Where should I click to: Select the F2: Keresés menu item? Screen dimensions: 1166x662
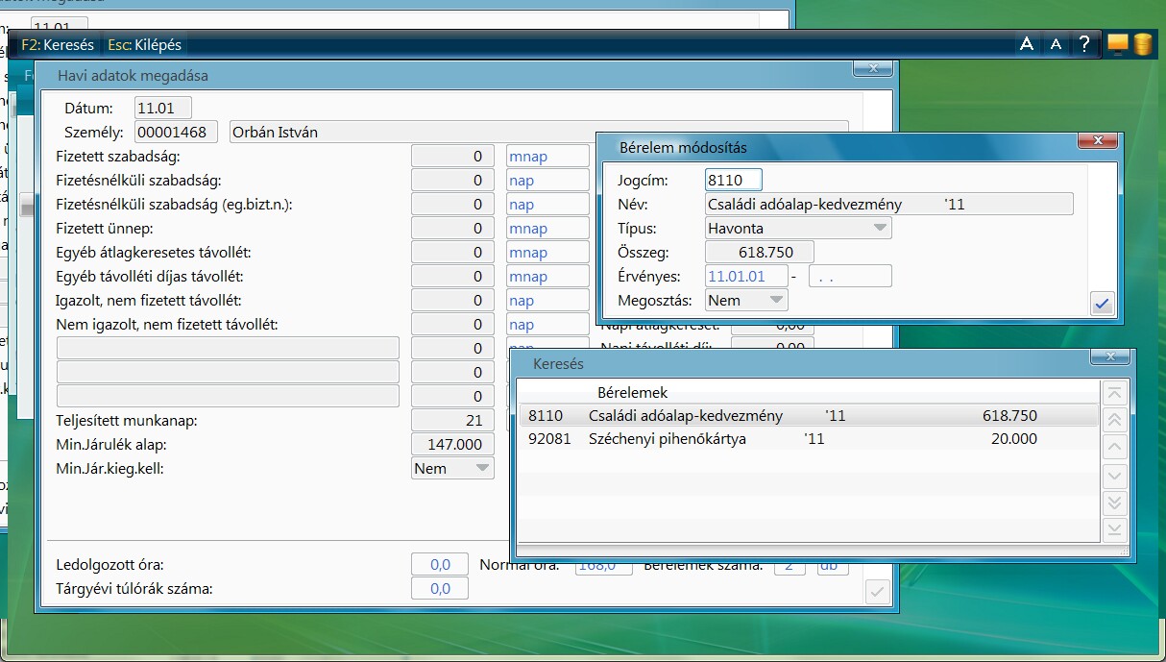(x=58, y=44)
